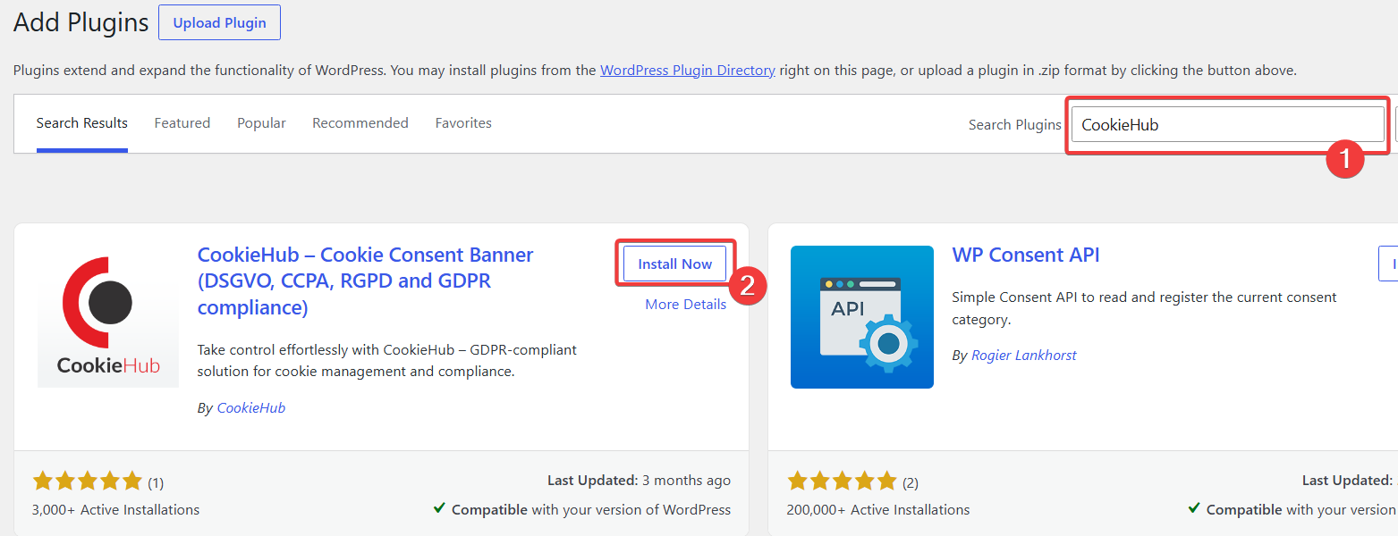Open the WordPress Plugin Directory link
1398x536 pixels.
(687, 70)
